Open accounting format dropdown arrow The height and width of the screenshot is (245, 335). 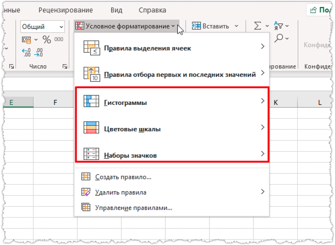(x=36, y=40)
